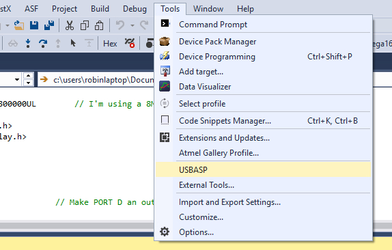Open the Window menu

(208, 9)
